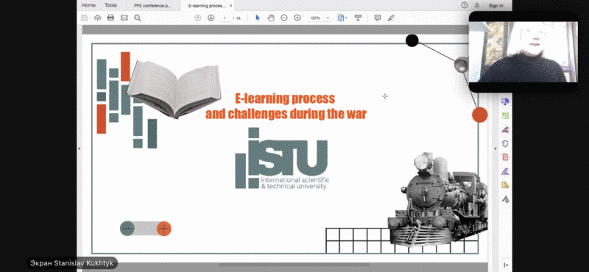Expand the left navigation pane arrow

tap(80, 149)
